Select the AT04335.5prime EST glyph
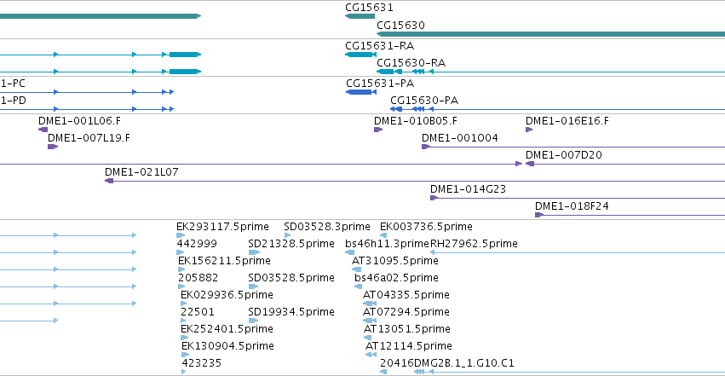 tap(370, 304)
